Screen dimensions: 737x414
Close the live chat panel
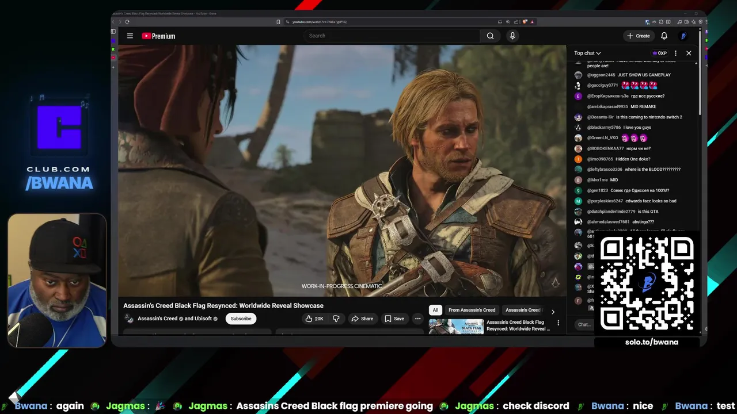(x=689, y=53)
